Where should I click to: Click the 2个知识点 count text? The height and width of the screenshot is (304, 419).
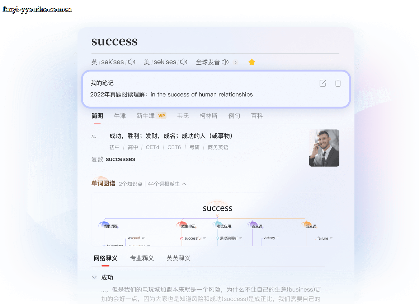(x=131, y=184)
